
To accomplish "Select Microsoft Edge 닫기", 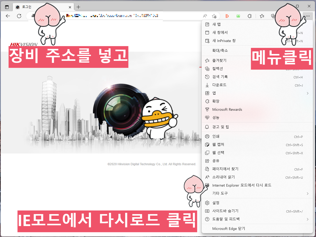I will point(257,229).
